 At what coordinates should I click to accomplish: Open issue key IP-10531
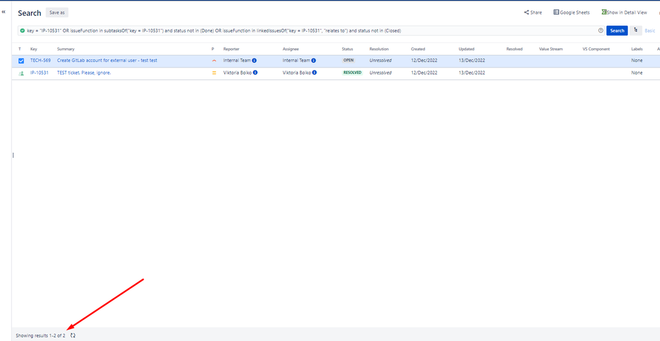click(x=39, y=73)
